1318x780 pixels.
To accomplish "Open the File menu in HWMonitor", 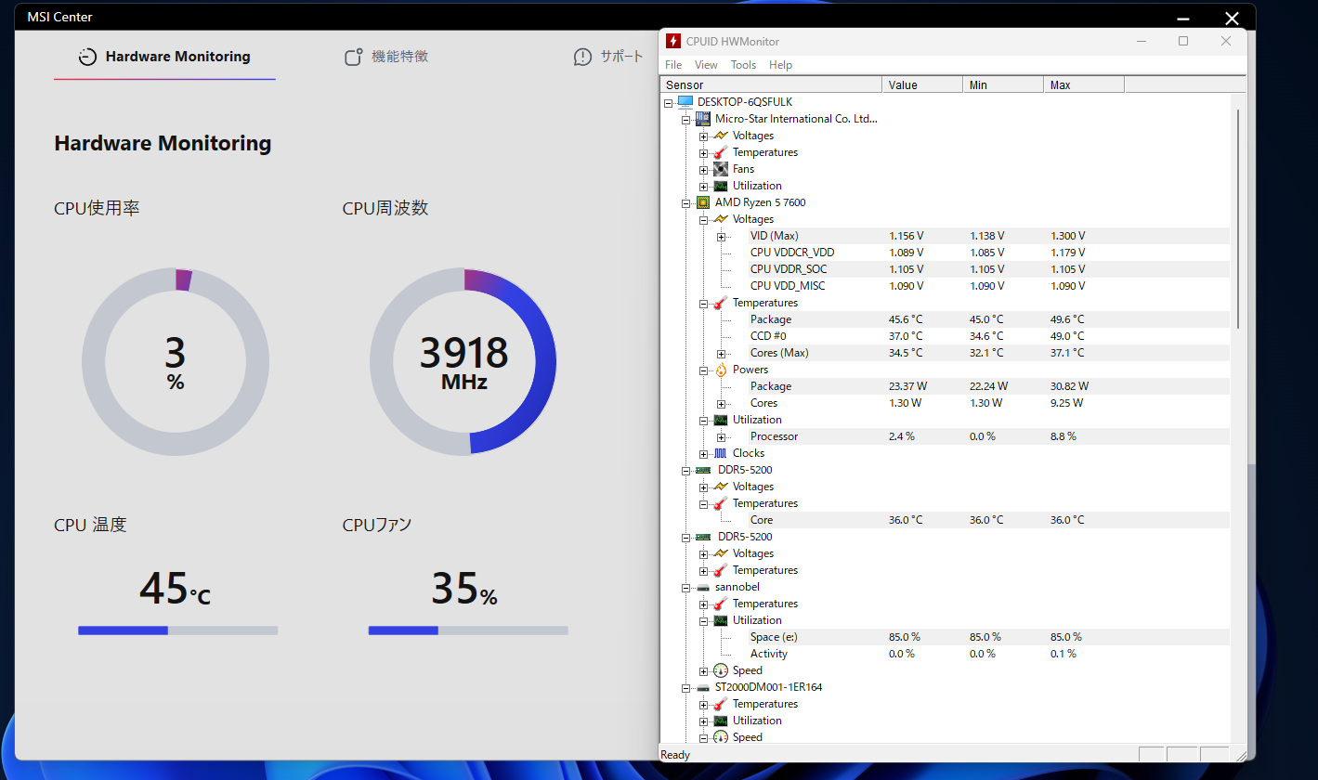I will [673, 65].
